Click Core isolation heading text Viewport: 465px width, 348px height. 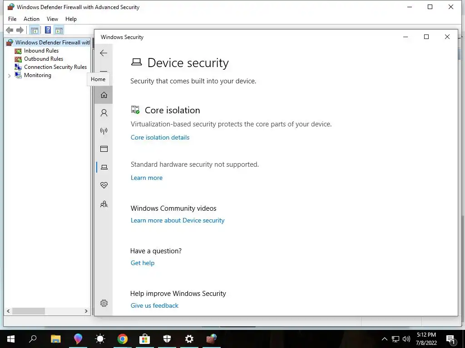coord(172,110)
